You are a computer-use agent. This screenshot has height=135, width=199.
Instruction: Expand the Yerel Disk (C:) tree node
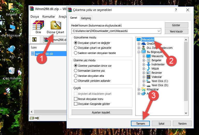(x=144, y=81)
